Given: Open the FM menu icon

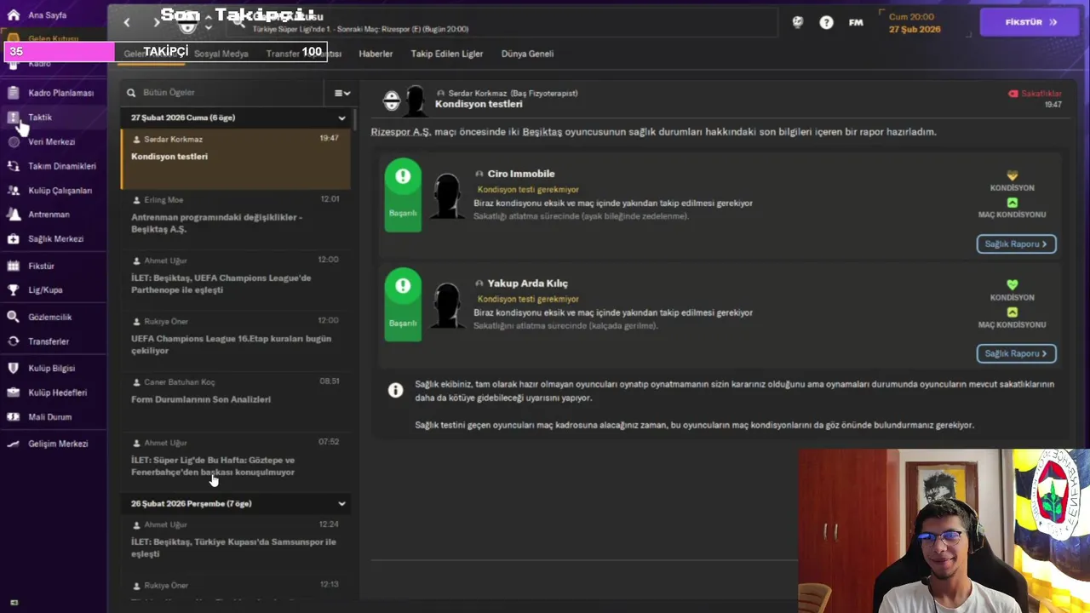Looking at the screenshot, I should point(856,22).
